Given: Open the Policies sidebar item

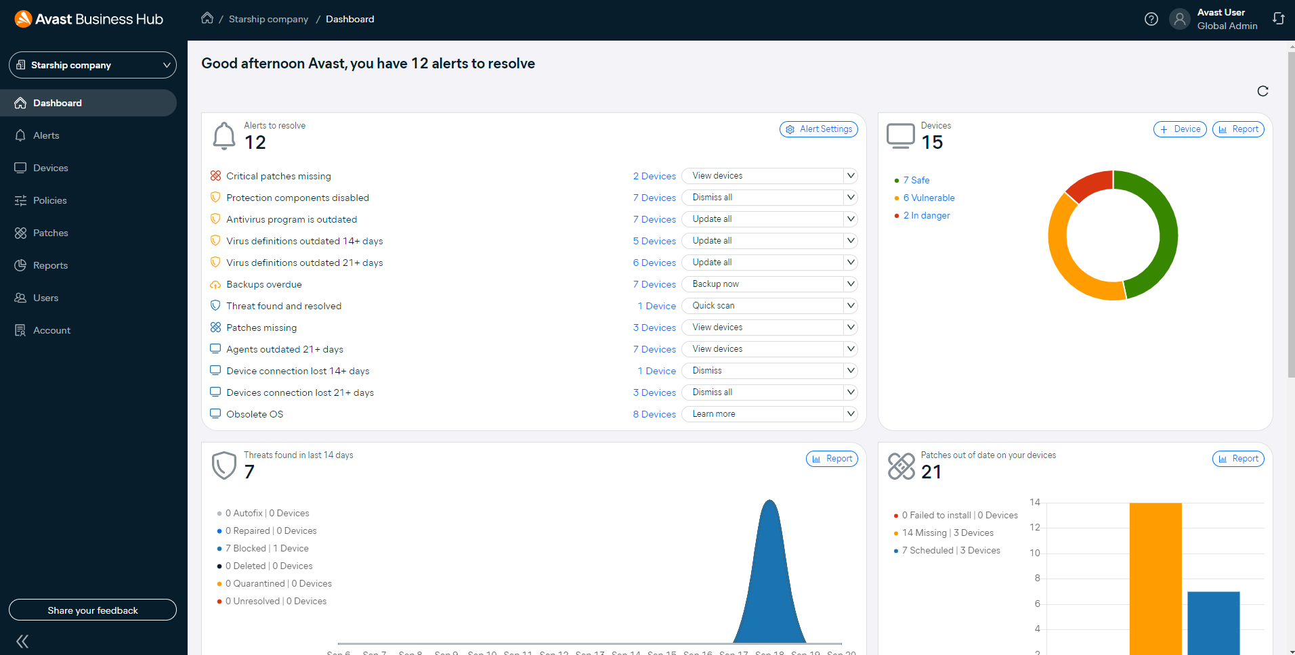Looking at the screenshot, I should [49, 200].
